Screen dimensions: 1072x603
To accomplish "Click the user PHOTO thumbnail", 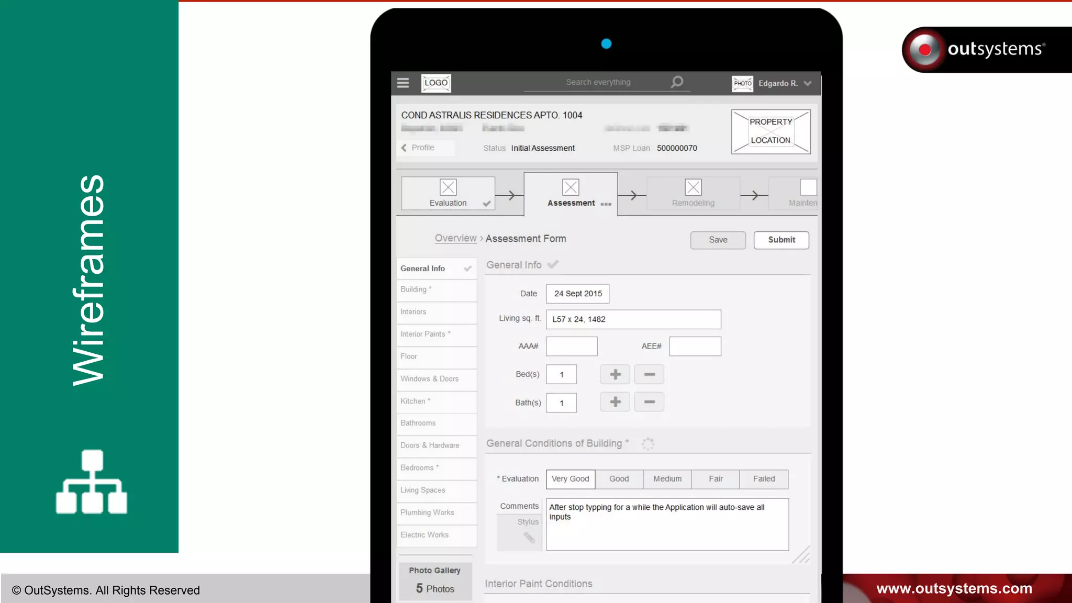I will coord(742,83).
